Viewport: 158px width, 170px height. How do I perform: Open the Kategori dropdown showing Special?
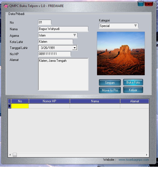tap(119, 26)
